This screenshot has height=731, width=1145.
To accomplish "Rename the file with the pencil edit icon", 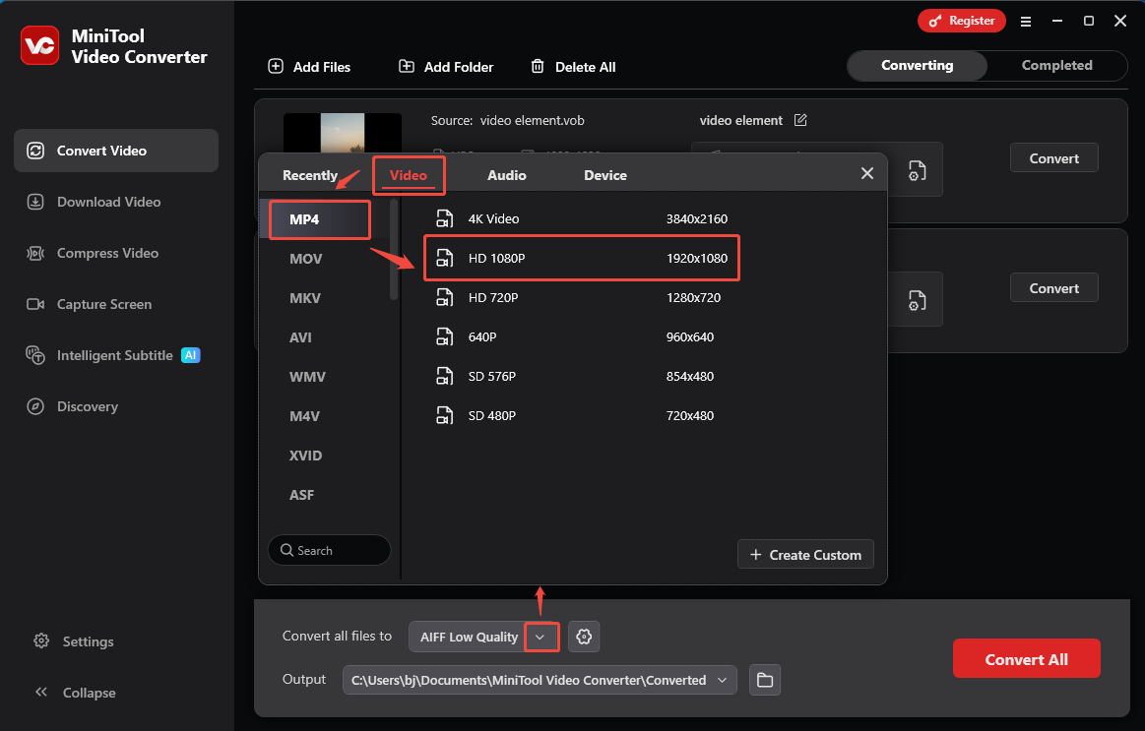I will pos(800,119).
